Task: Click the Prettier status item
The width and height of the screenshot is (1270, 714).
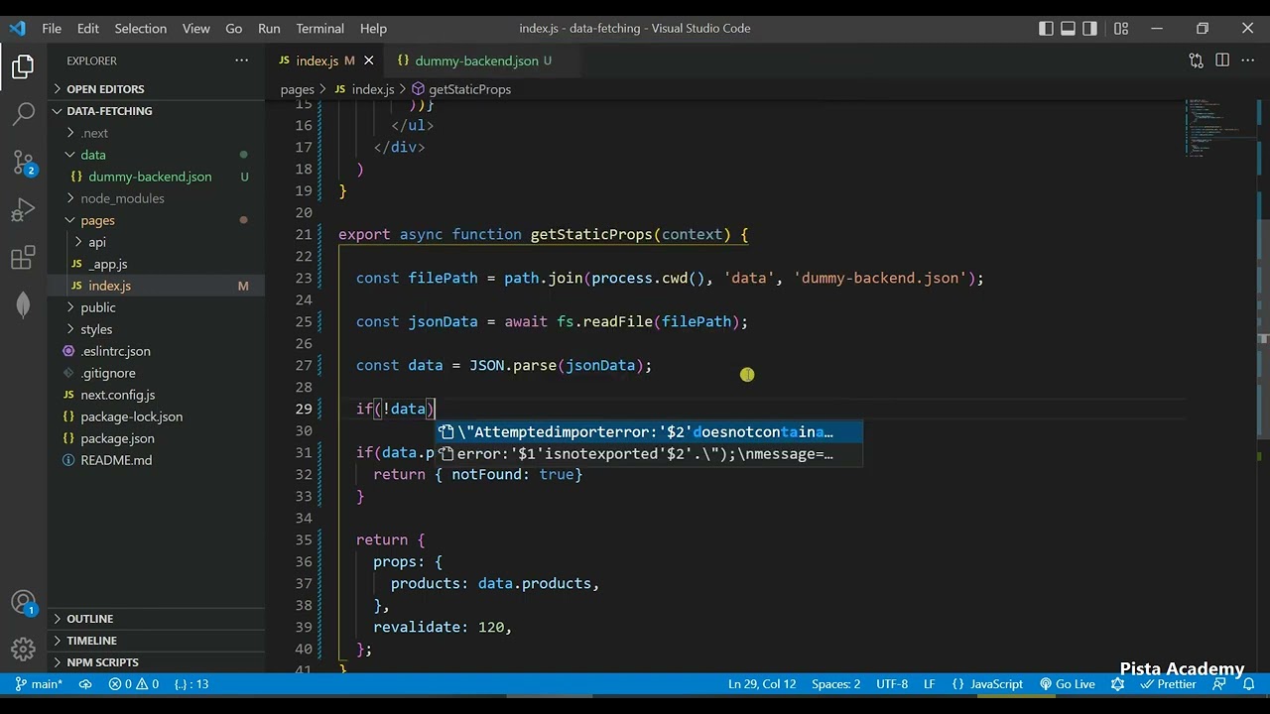Action: coord(1168,684)
